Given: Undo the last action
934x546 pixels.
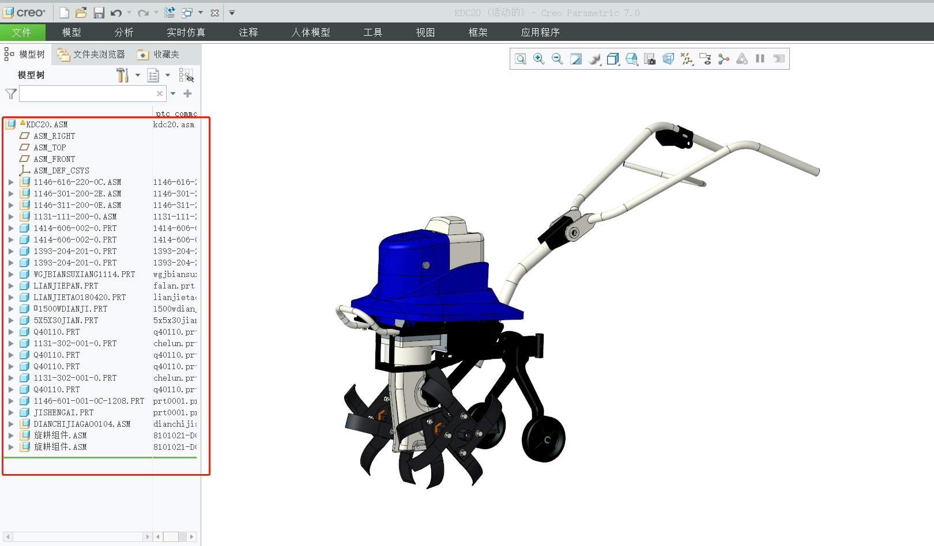Looking at the screenshot, I should [x=116, y=13].
